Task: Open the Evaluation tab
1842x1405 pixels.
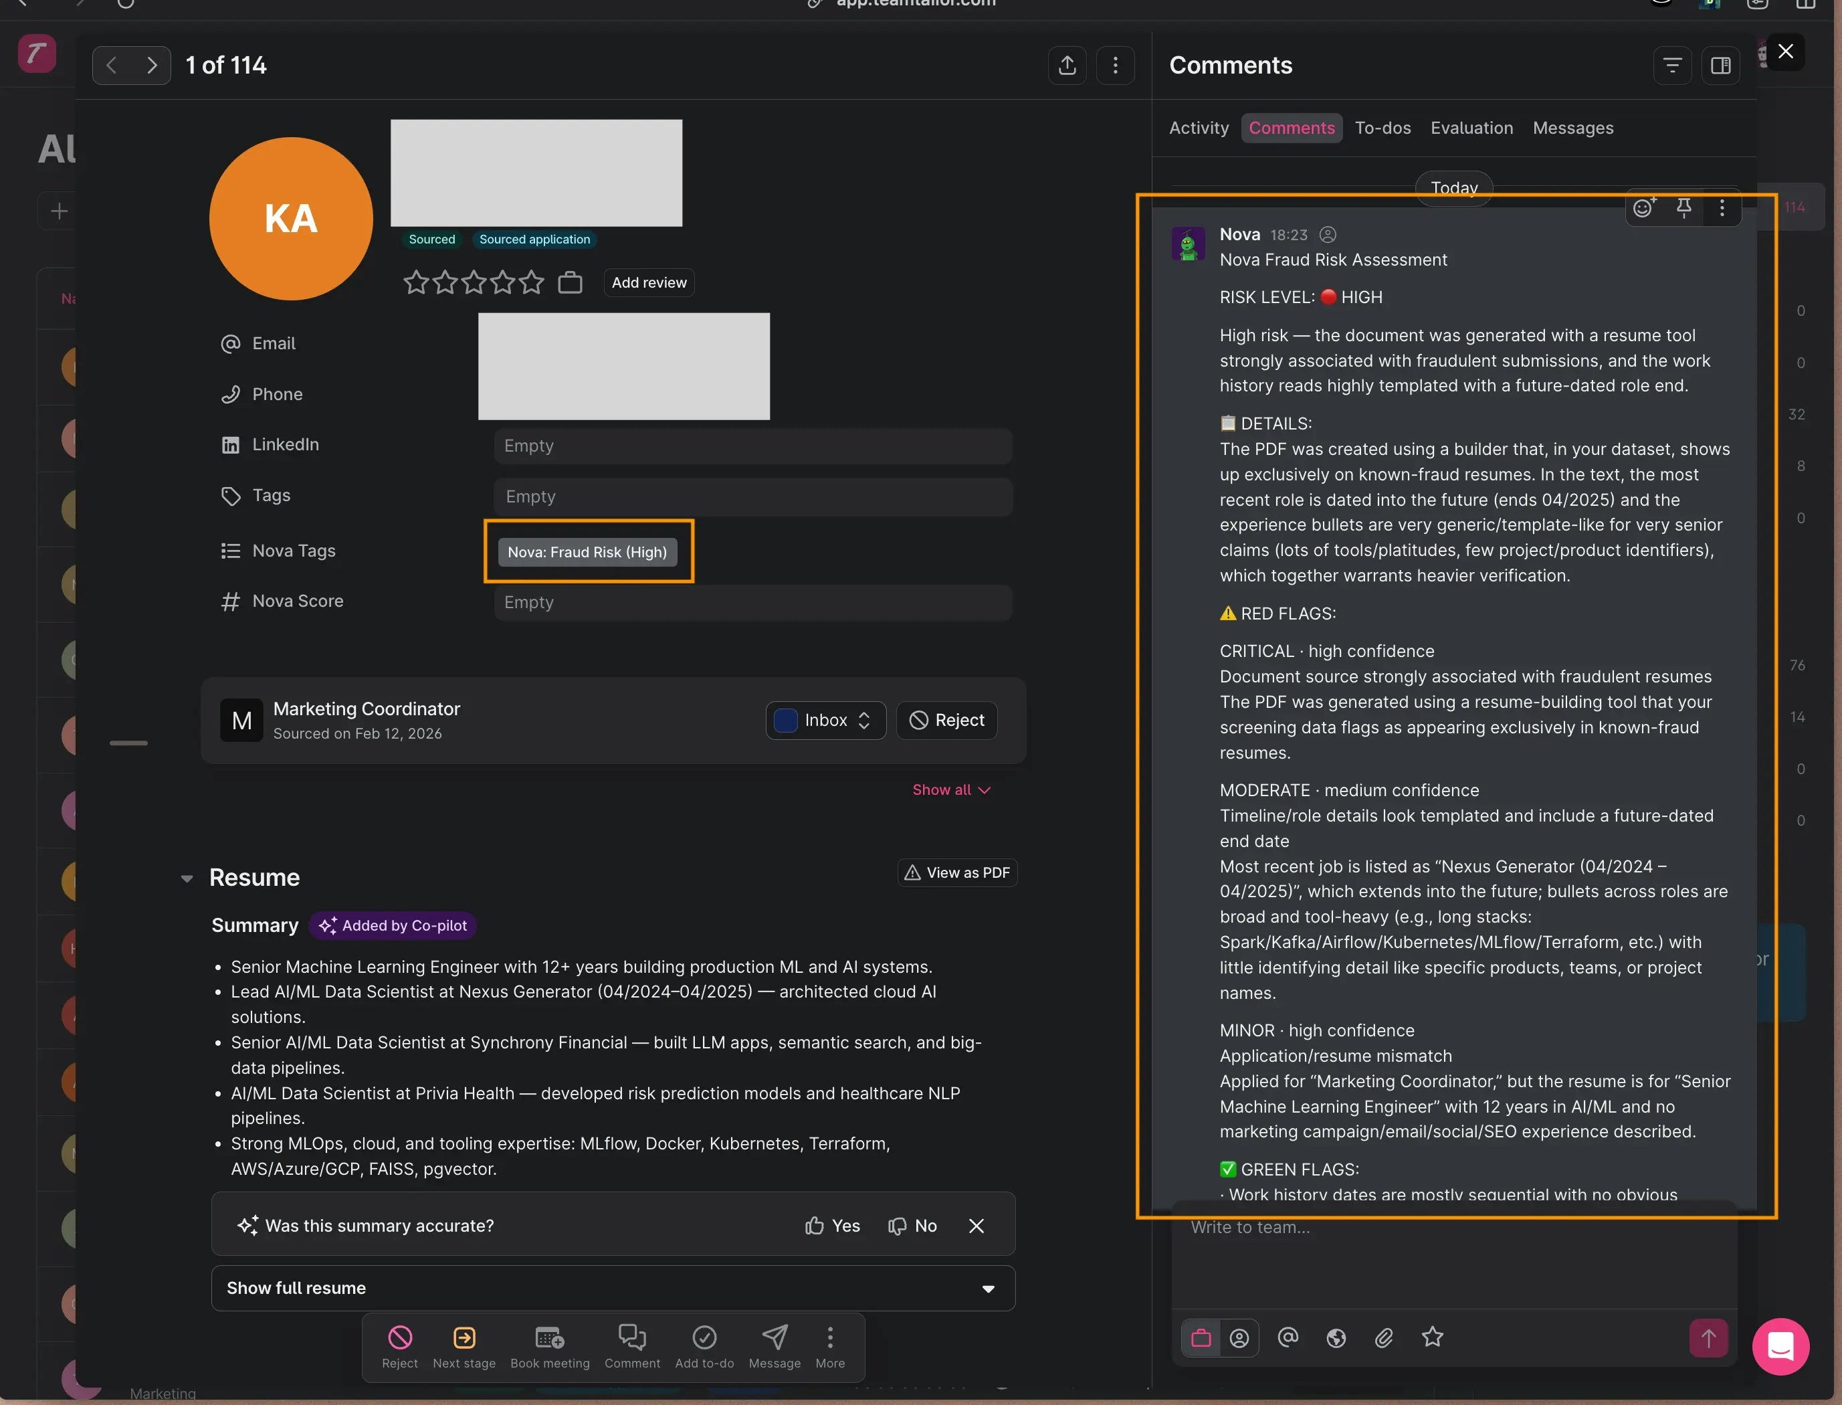Action: pyautogui.click(x=1471, y=127)
